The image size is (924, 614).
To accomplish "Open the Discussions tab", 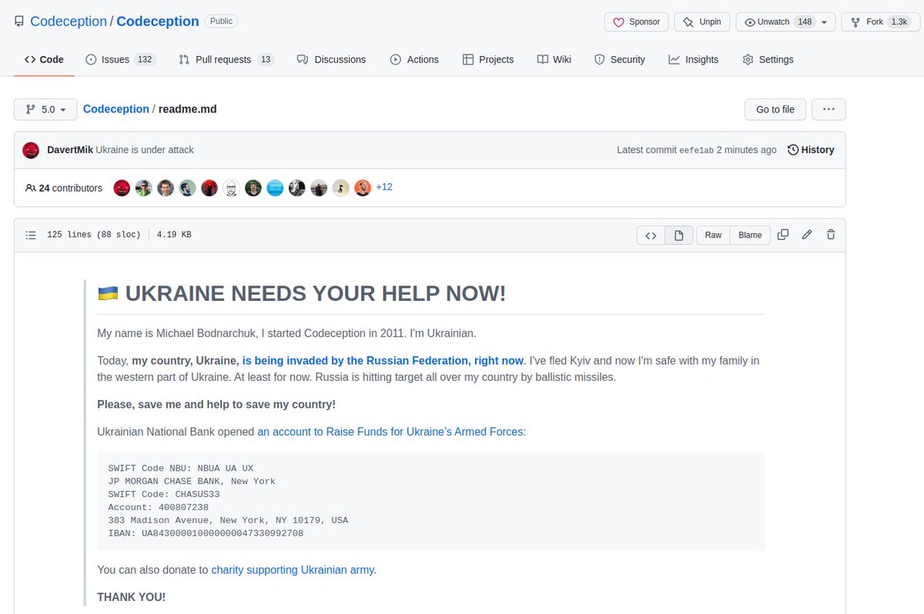I will [331, 59].
